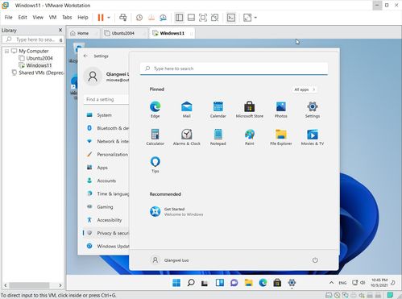Select Shared VMs in the Library
402x299 pixels.
pos(41,73)
